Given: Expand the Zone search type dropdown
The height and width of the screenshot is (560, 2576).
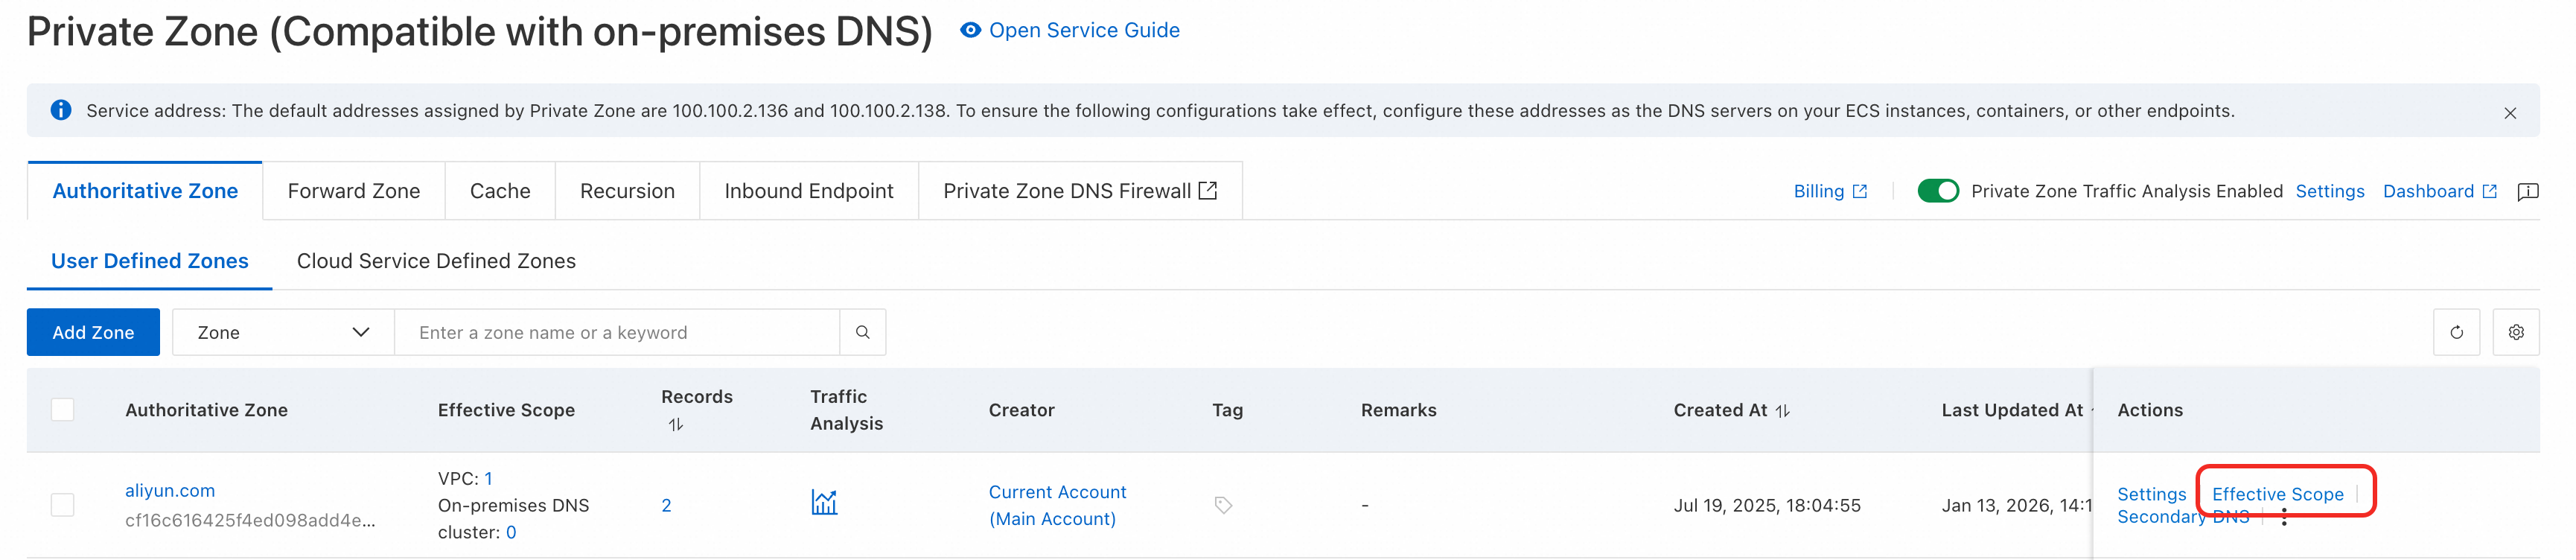Looking at the screenshot, I should click(283, 332).
